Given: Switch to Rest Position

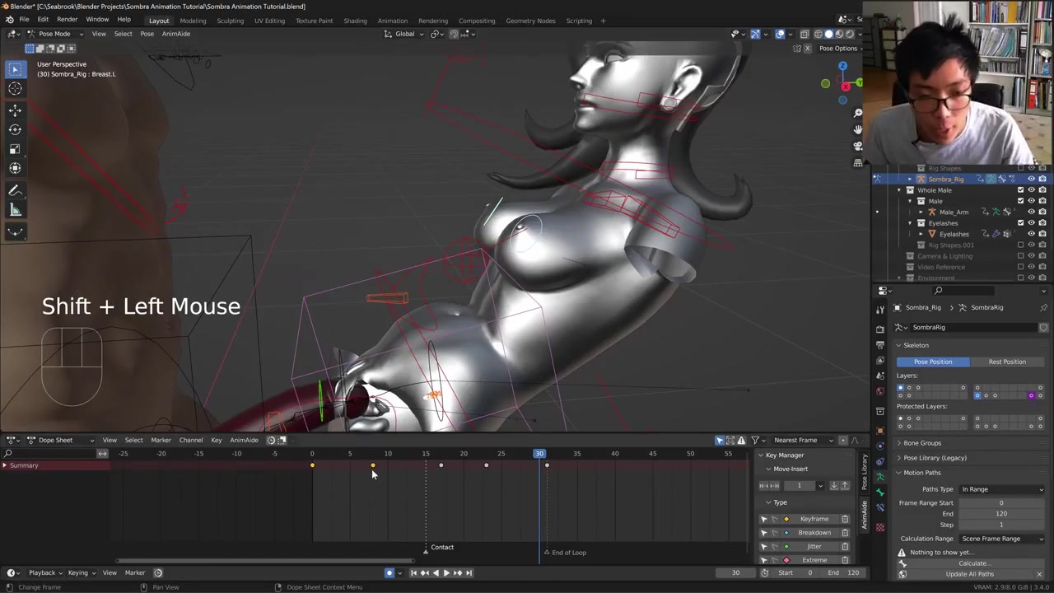Looking at the screenshot, I should [x=1006, y=362].
